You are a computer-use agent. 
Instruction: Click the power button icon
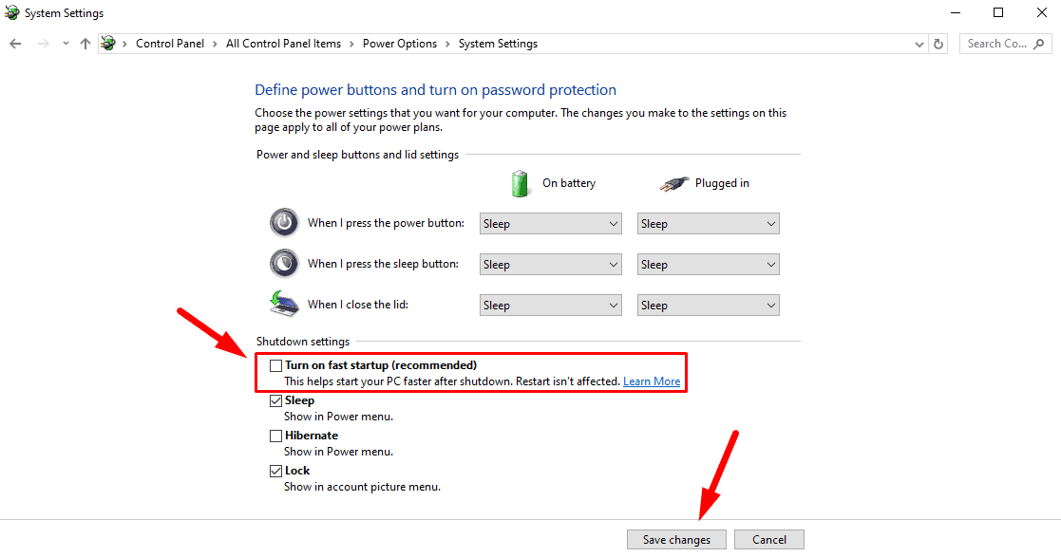click(x=284, y=222)
